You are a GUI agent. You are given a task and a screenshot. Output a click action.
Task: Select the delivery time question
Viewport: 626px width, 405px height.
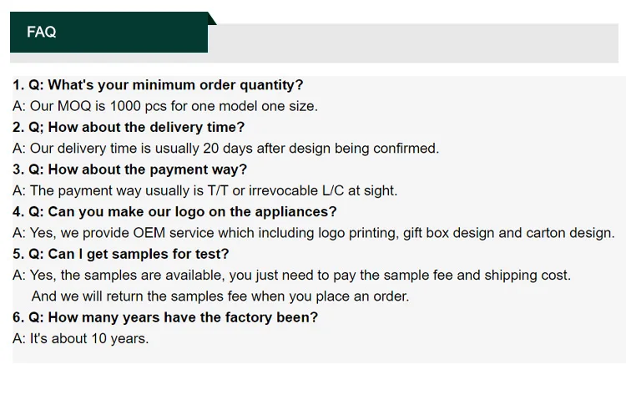point(129,127)
